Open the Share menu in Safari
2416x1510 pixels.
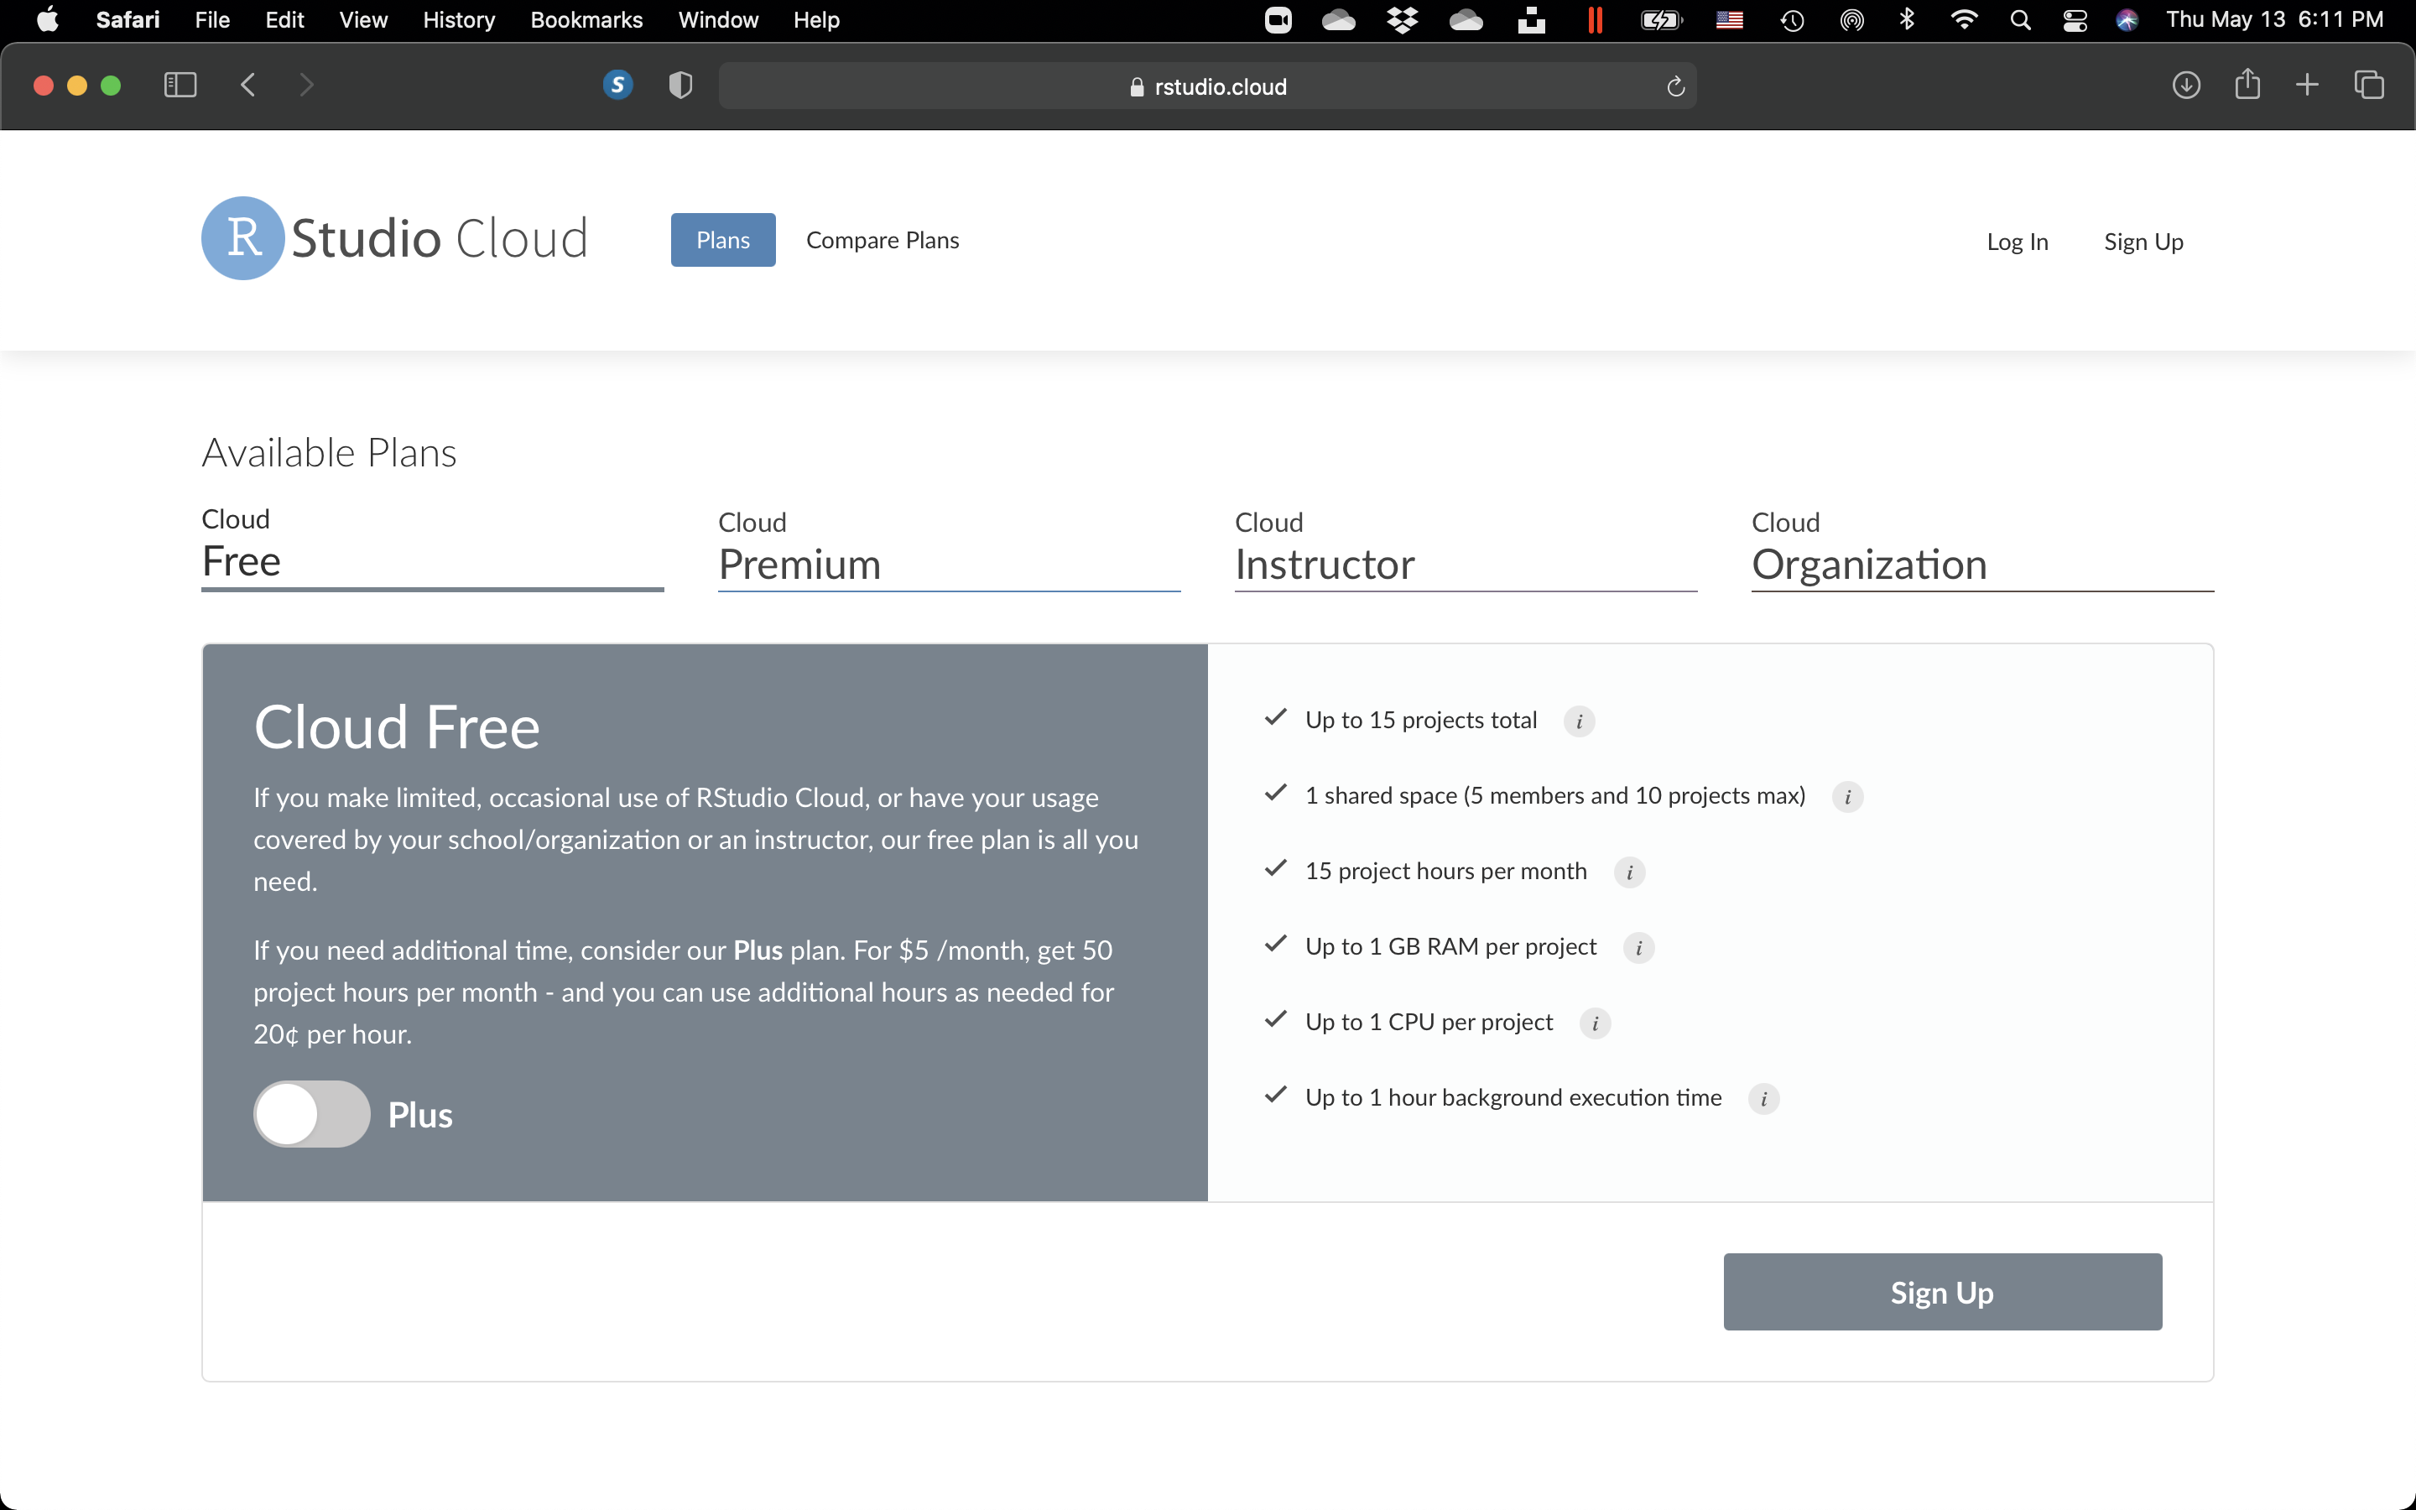[x=2247, y=84]
